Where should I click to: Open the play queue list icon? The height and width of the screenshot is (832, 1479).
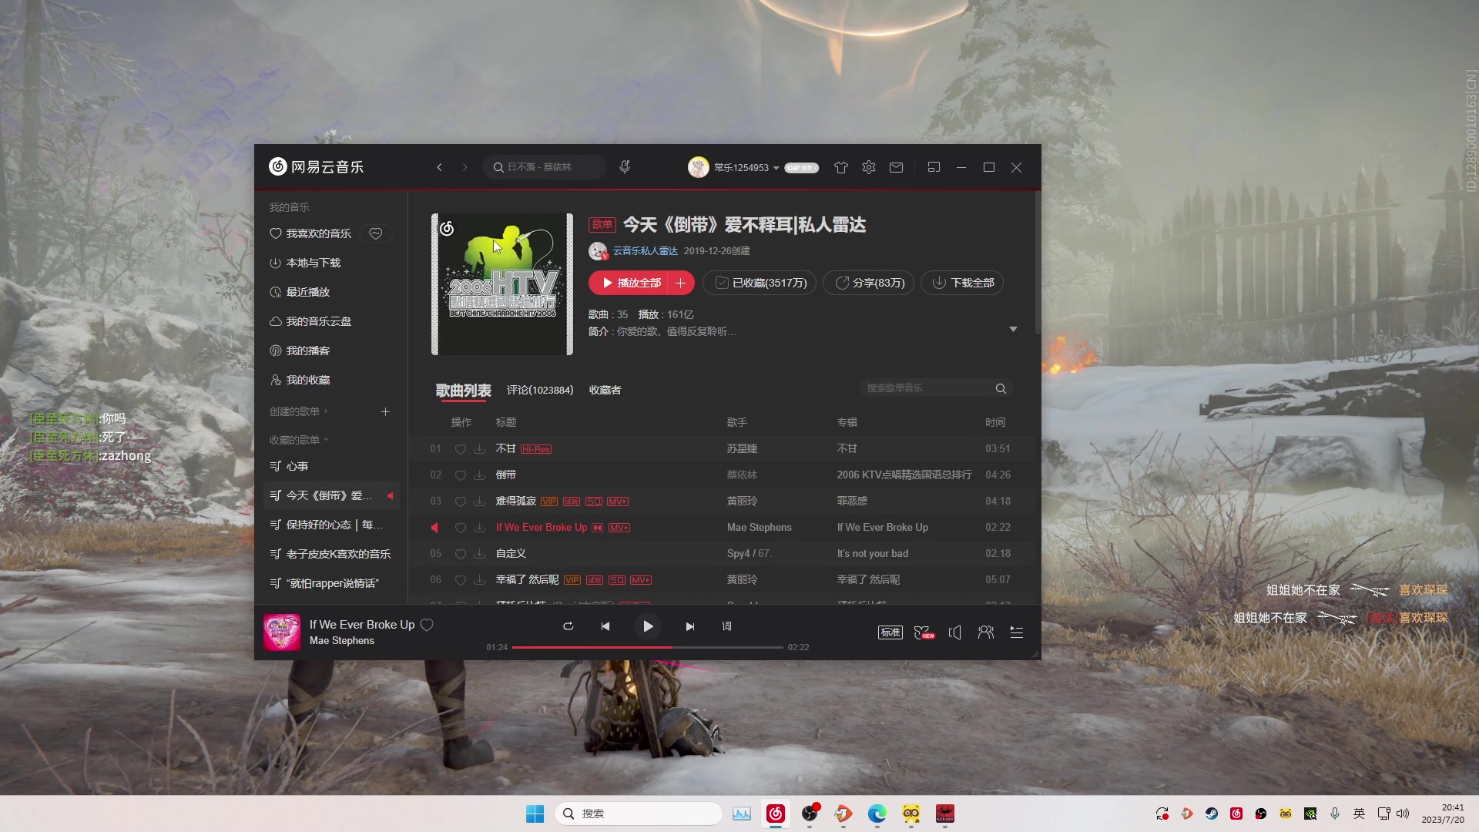[1017, 632]
